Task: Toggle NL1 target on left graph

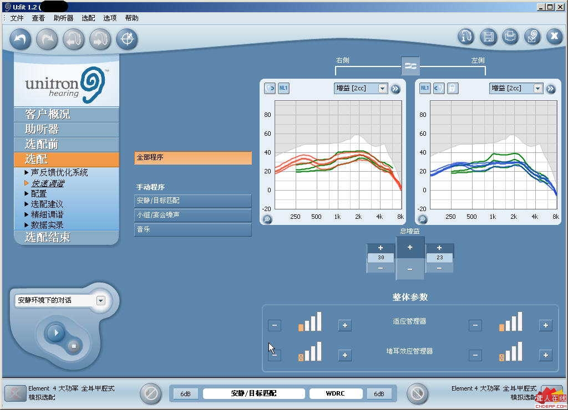Action: (425, 88)
